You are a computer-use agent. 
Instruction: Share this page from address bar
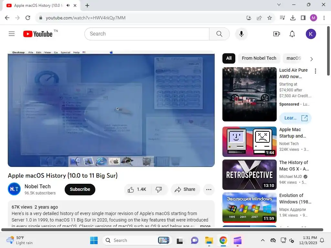259,18
